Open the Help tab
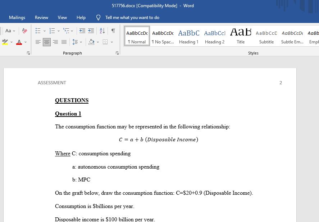Image resolution: width=319 pixels, height=222 pixels. (x=81, y=18)
